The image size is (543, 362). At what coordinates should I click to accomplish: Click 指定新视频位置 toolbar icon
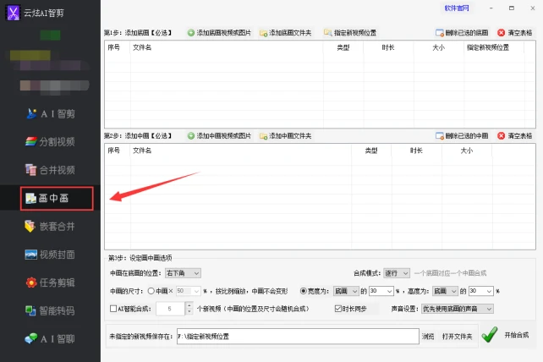click(327, 32)
